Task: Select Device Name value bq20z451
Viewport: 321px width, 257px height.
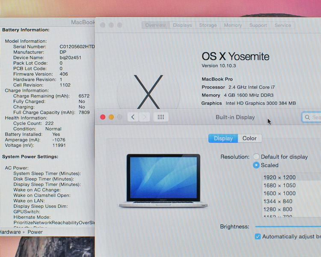Action: (71, 57)
